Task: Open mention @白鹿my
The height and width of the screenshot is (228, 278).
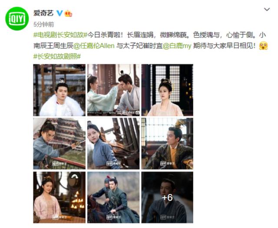Action: 177,46
